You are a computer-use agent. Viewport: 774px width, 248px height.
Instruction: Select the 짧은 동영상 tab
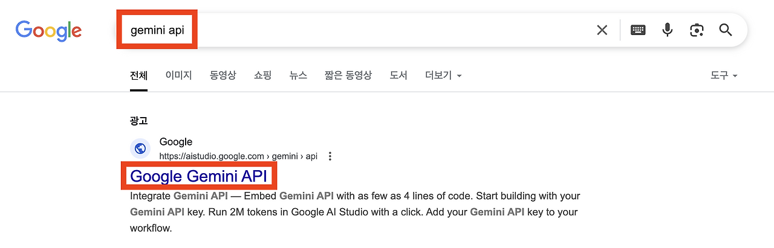(x=348, y=75)
